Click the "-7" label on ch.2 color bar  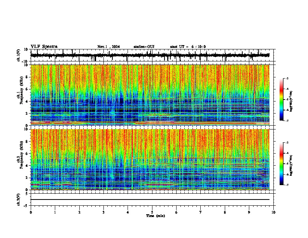287,185
